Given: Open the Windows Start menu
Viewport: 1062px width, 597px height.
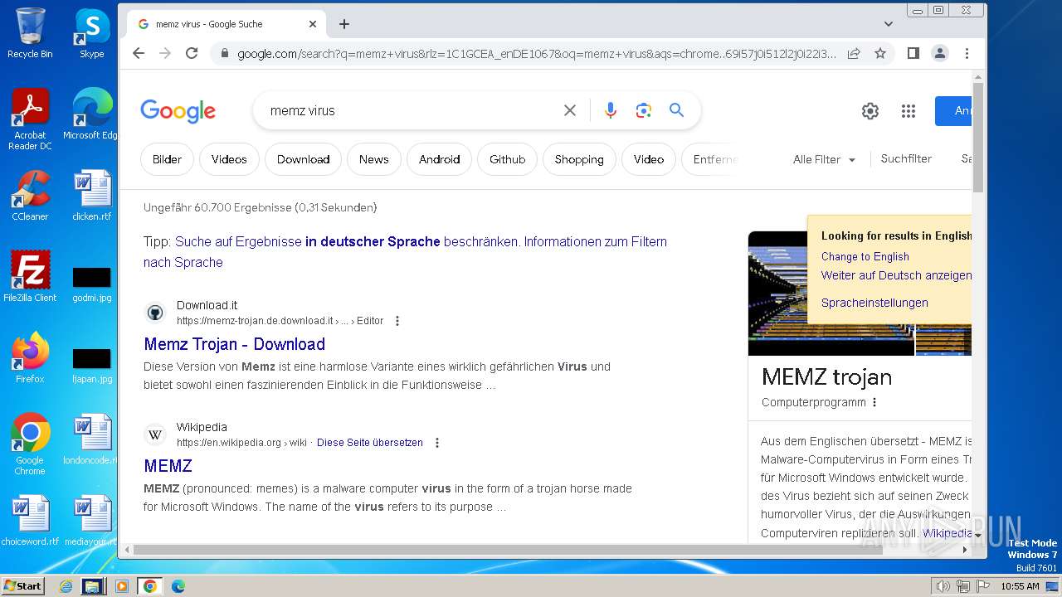Looking at the screenshot, I should 22,585.
